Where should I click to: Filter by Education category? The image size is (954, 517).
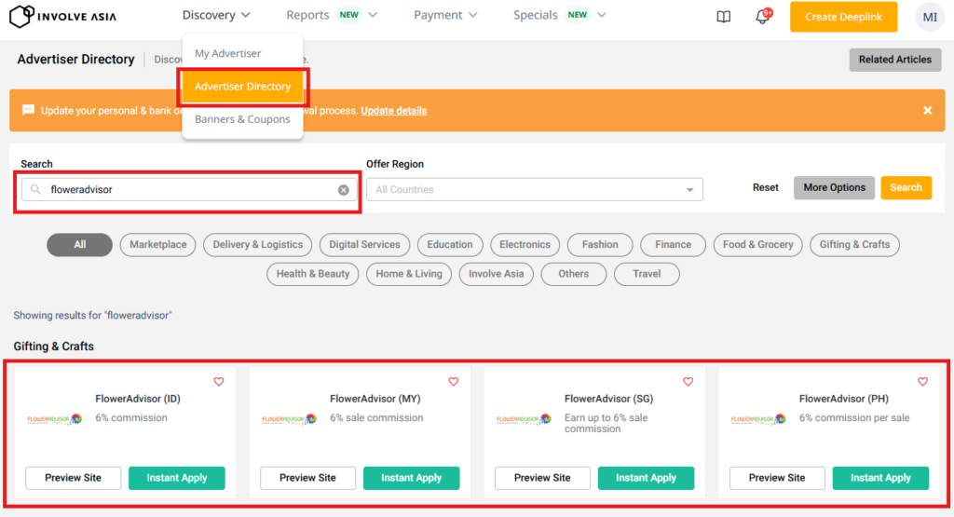(450, 244)
